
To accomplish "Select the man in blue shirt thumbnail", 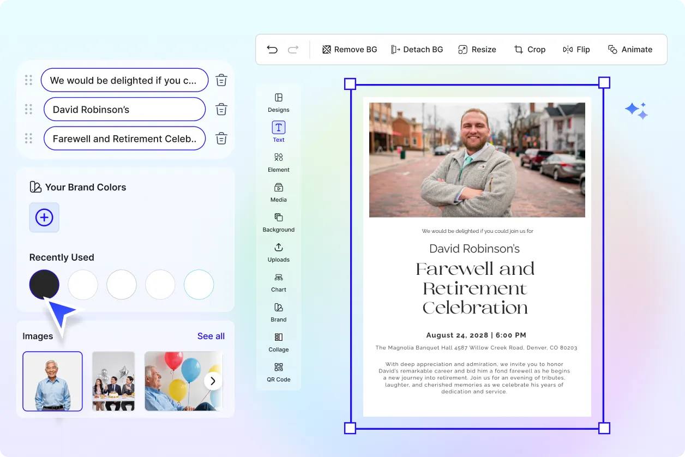I will 52,381.
